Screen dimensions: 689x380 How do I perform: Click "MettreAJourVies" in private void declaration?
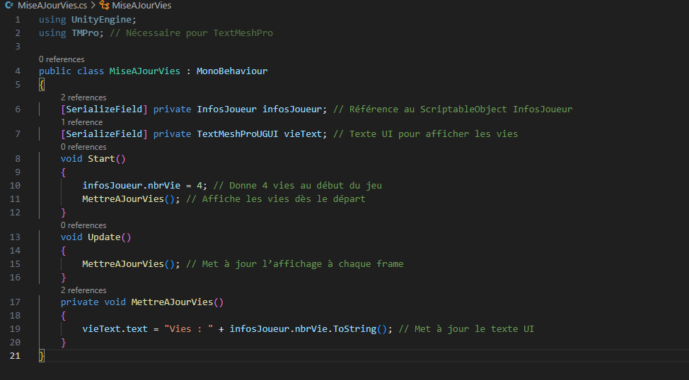click(173, 302)
